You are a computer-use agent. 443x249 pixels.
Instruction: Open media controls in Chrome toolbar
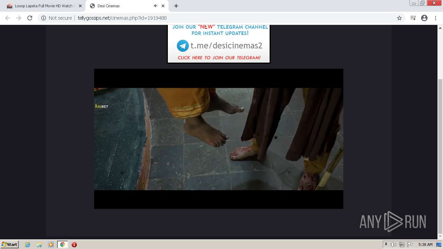click(x=413, y=18)
